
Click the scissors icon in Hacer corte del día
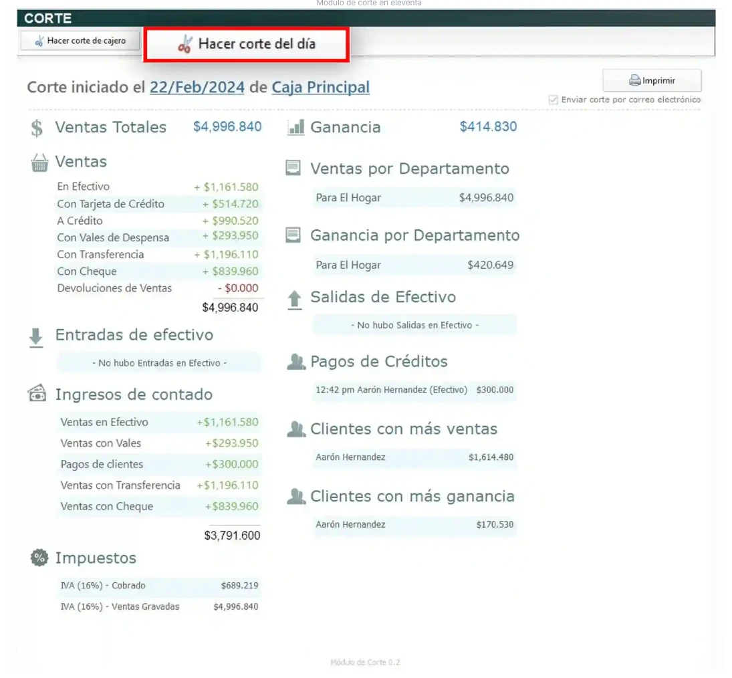[185, 44]
